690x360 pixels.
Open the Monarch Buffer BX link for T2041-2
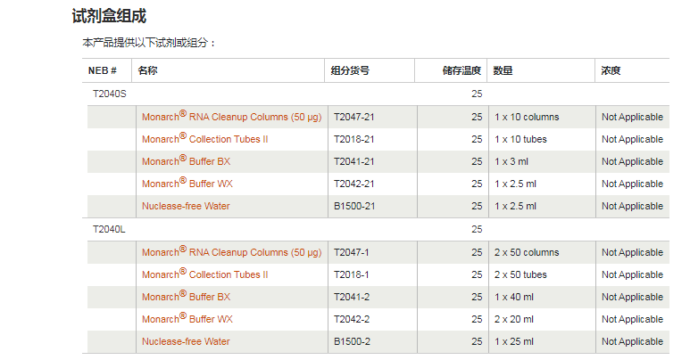(186, 297)
